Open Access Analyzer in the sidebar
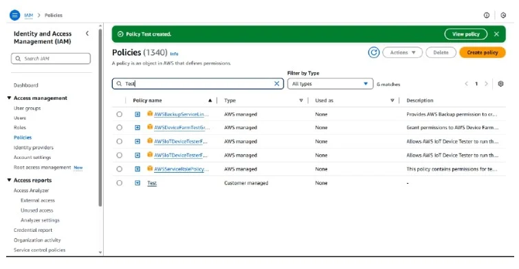Image resolution: width=519 pixels, height=269 pixels. 31,191
